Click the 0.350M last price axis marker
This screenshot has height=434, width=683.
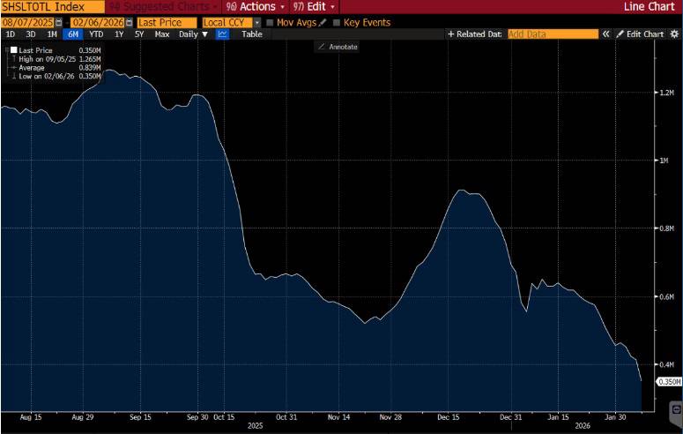(669, 382)
